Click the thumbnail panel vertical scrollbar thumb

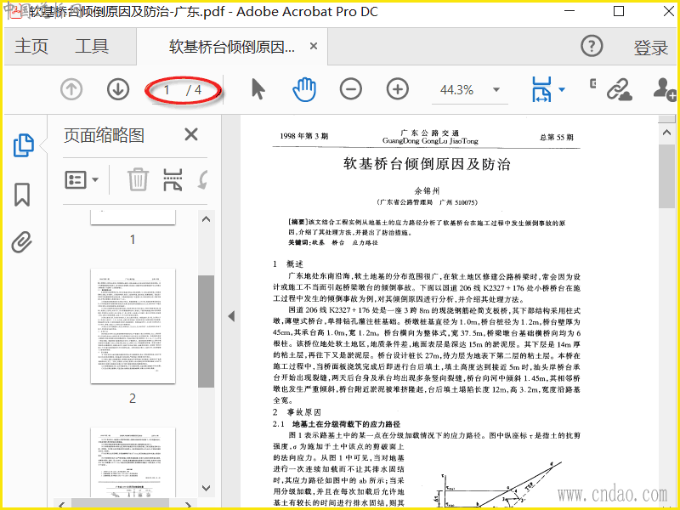(206, 331)
